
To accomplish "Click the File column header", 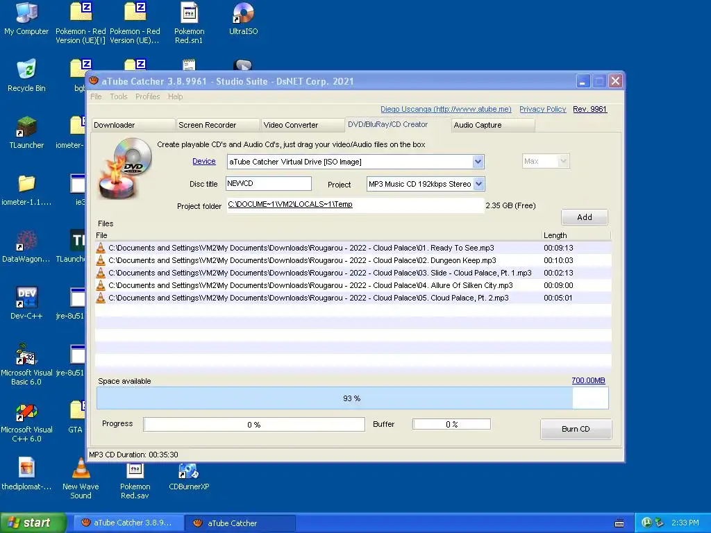I will 318,235.
